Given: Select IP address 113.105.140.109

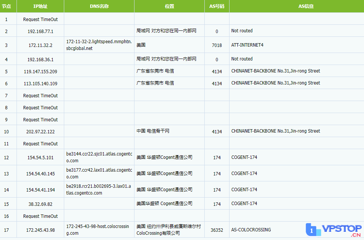Looking at the screenshot, I should click(41, 83).
